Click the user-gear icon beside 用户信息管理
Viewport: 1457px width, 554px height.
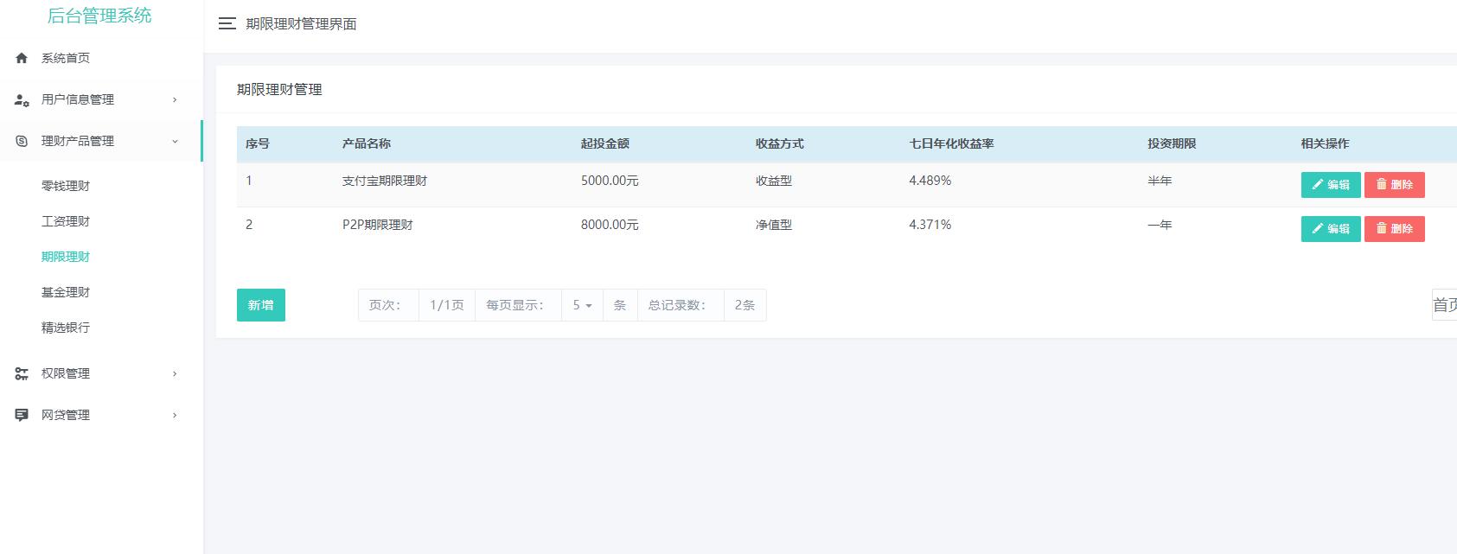[22, 99]
